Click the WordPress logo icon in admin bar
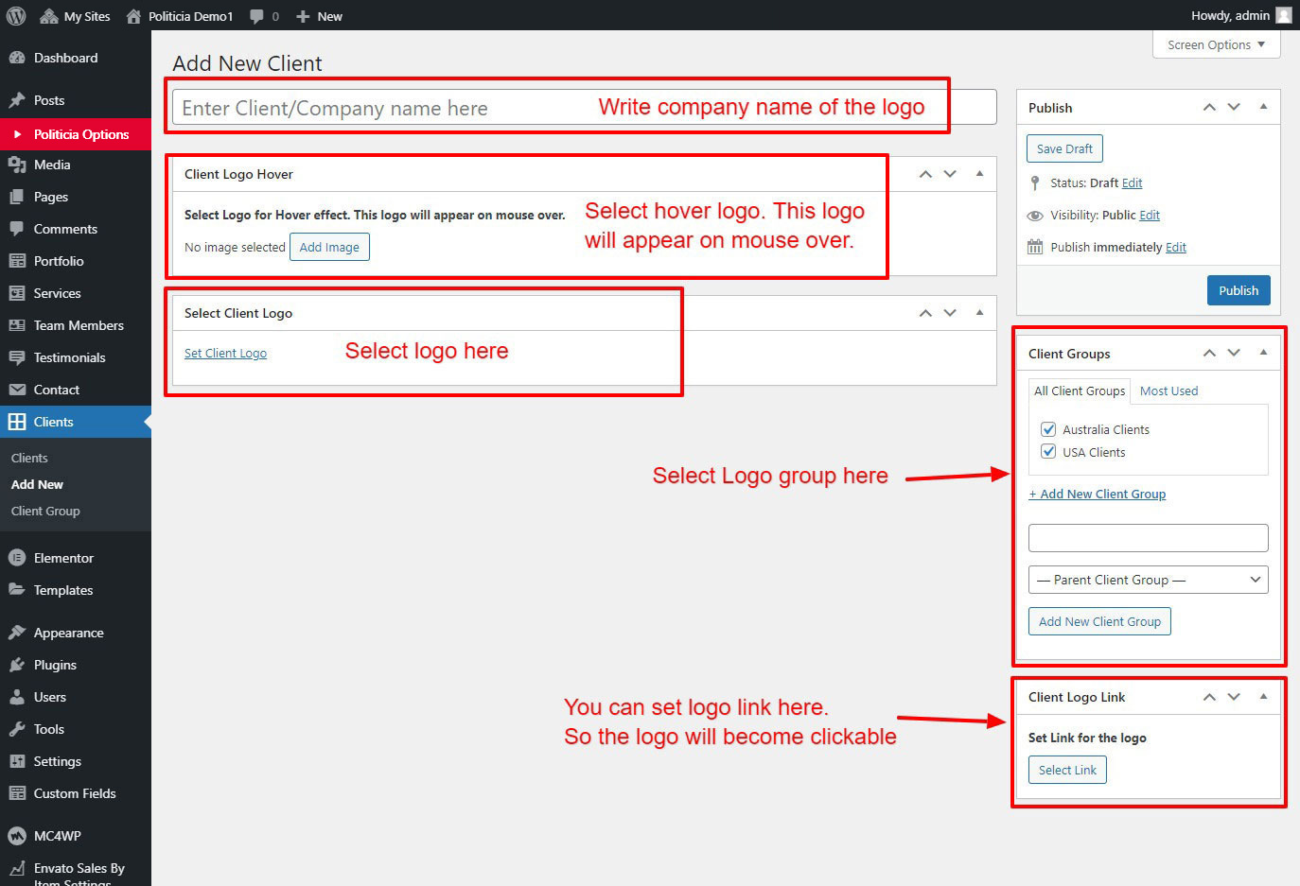The image size is (1300, 886). pyautogui.click(x=16, y=16)
